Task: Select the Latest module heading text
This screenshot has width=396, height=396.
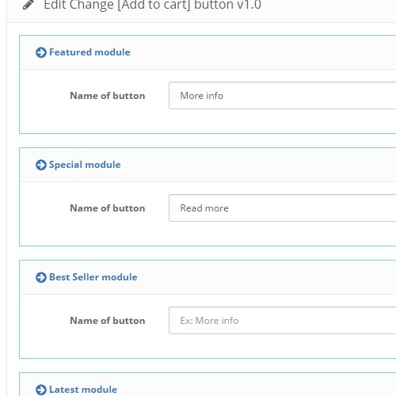Action: [x=83, y=390]
